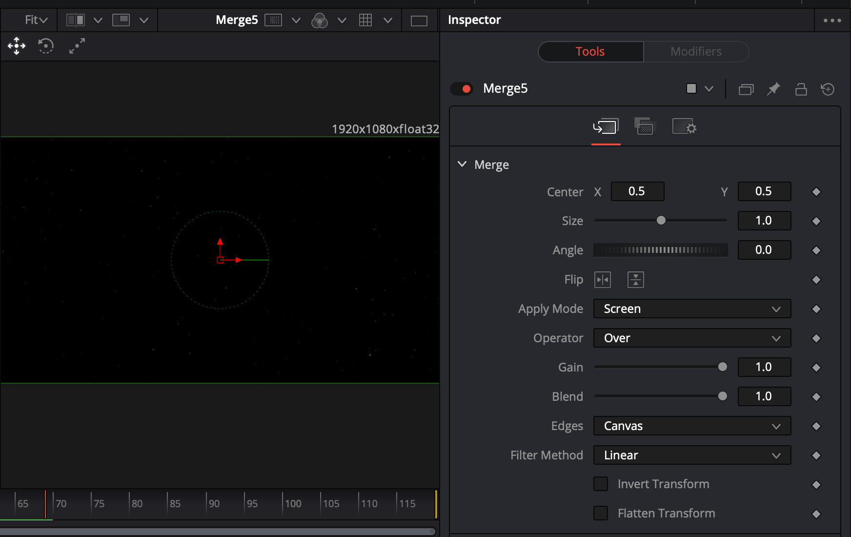
Task: Switch to the Modifiers tab
Action: pos(696,52)
